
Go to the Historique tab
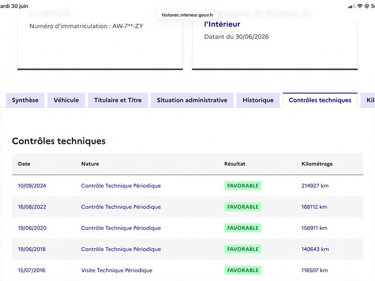pos(258,100)
